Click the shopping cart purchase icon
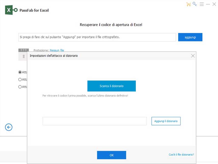The width and height of the screenshot is (218, 164). point(188,4)
